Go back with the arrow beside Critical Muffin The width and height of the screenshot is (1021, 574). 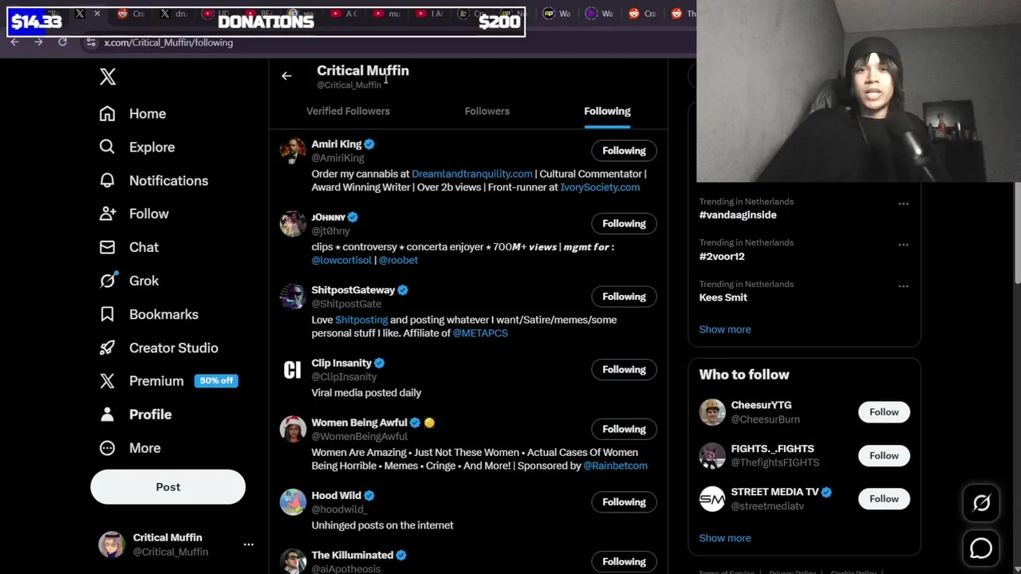click(x=286, y=77)
